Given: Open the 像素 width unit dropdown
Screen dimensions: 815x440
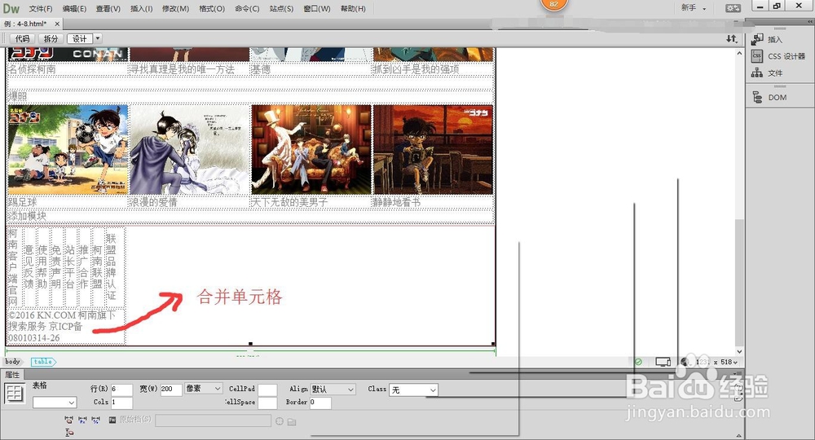Looking at the screenshot, I should click(203, 389).
